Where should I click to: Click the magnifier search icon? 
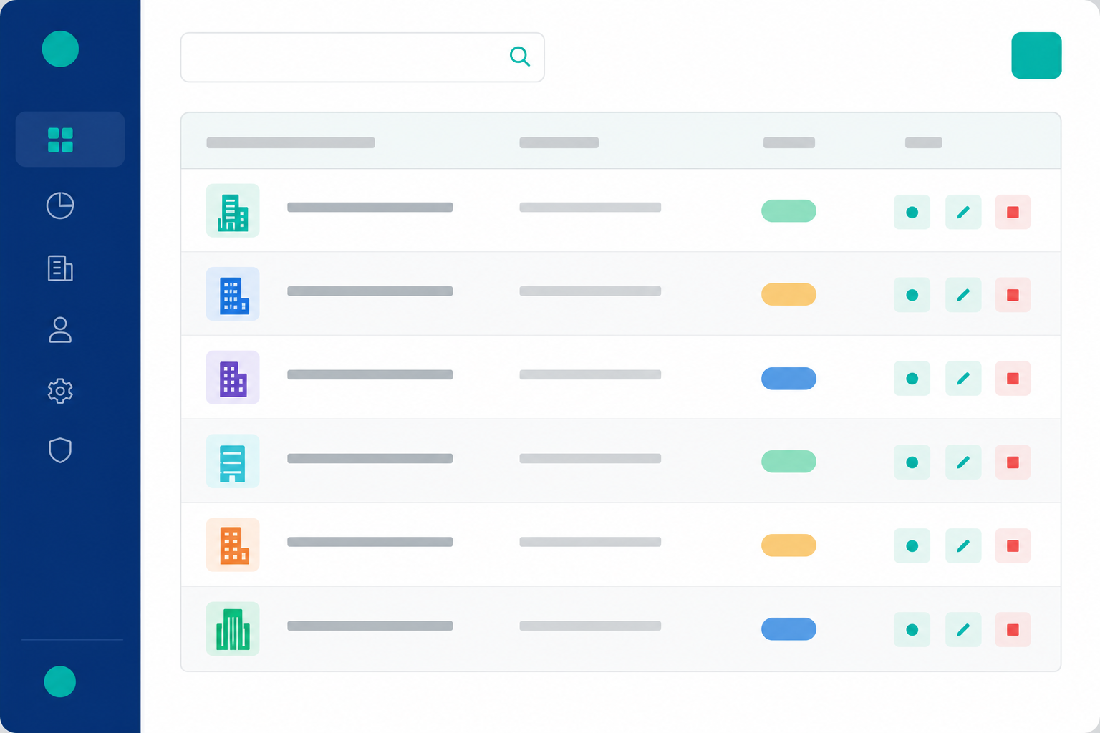coord(520,57)
